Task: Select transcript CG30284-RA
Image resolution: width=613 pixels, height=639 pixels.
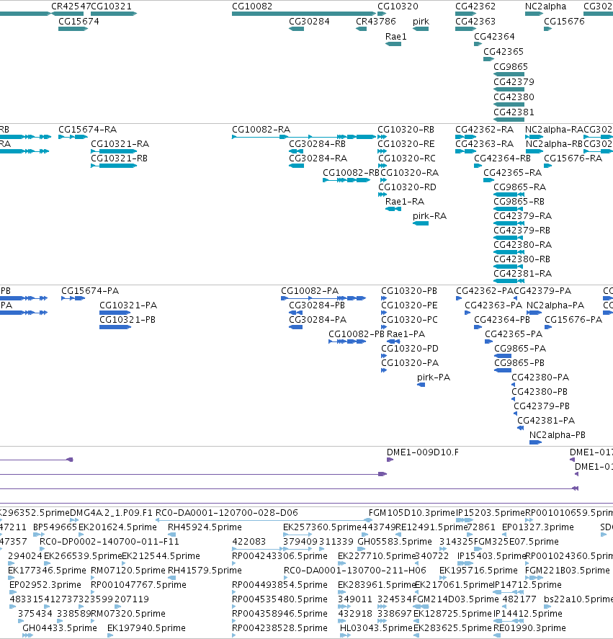Action: coord(296,166)
